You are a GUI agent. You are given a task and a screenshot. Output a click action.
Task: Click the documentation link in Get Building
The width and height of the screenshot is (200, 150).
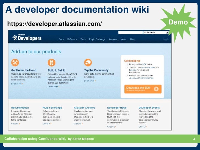tap(148, 68)
